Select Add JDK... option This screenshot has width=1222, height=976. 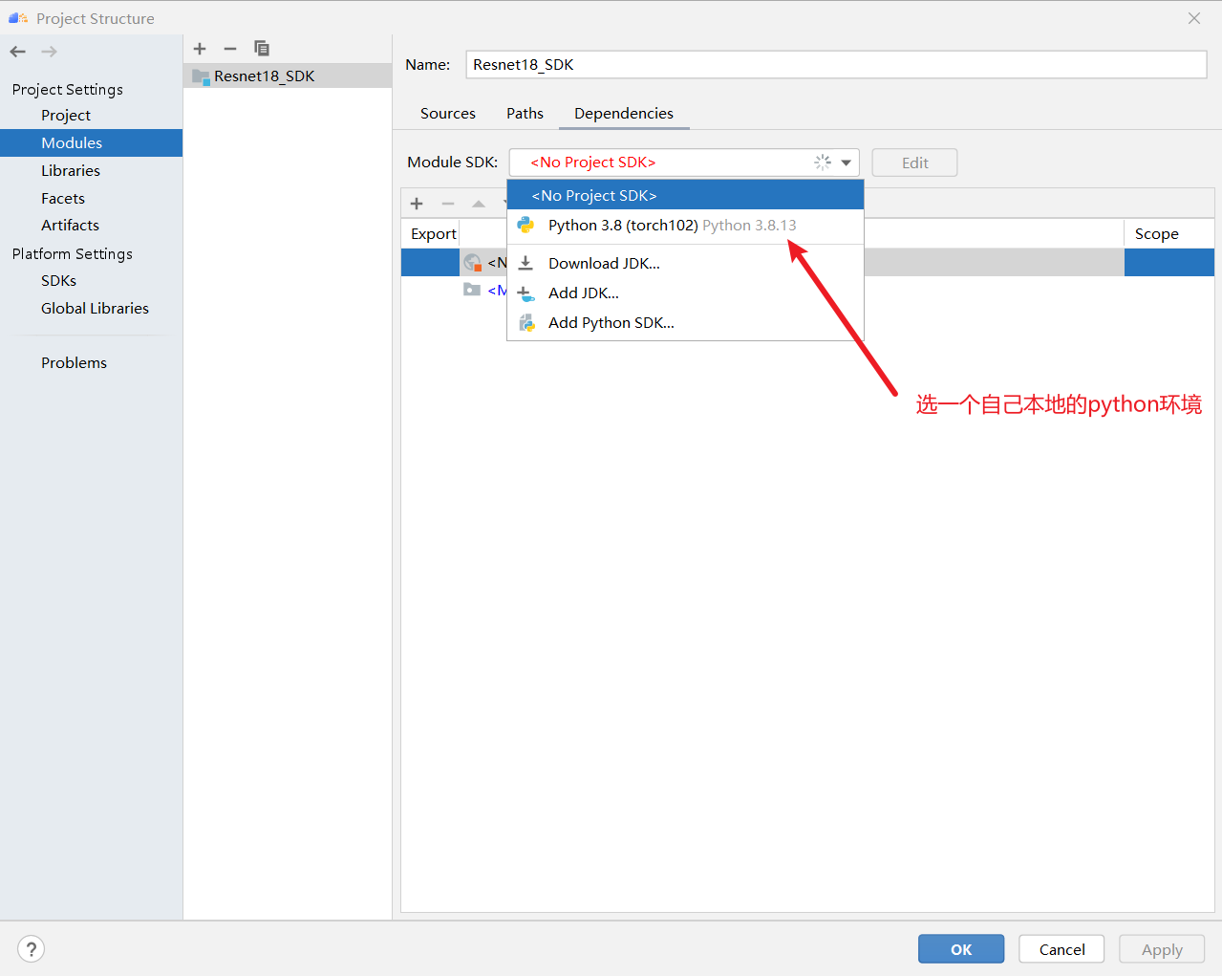(685, 293)
